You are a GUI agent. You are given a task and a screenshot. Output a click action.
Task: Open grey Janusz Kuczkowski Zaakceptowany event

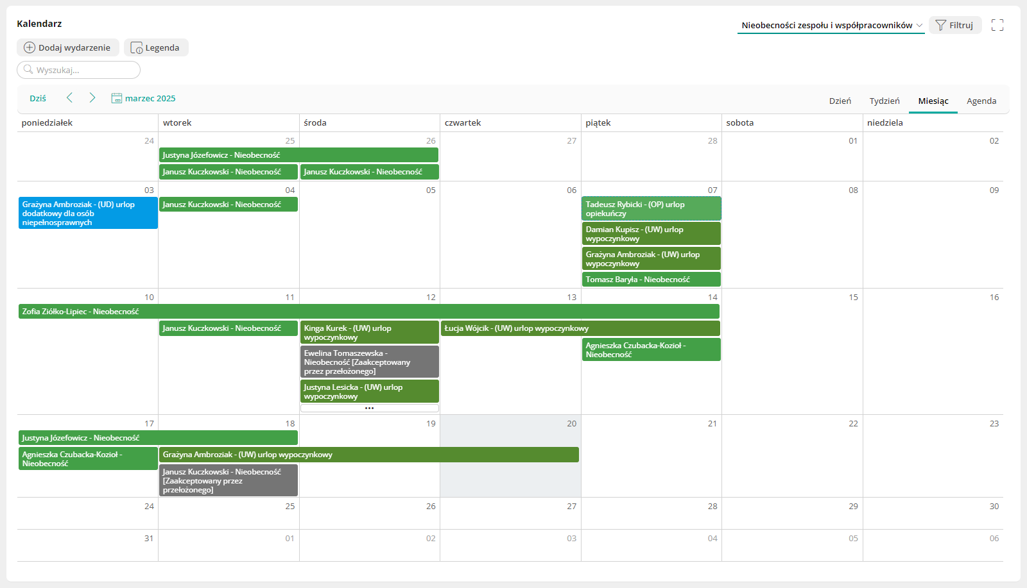[x=229, y=480]
